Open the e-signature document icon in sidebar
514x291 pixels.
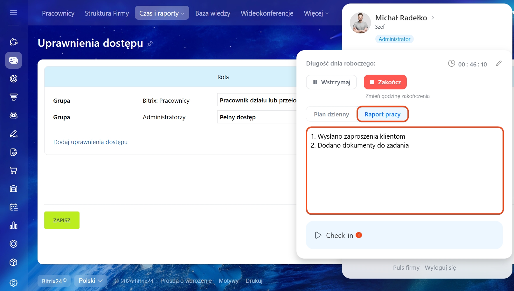click(x=13, y=152)
